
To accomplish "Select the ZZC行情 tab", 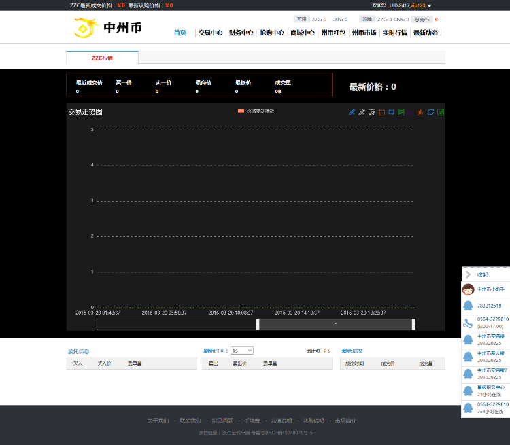I will coord(102,58).
